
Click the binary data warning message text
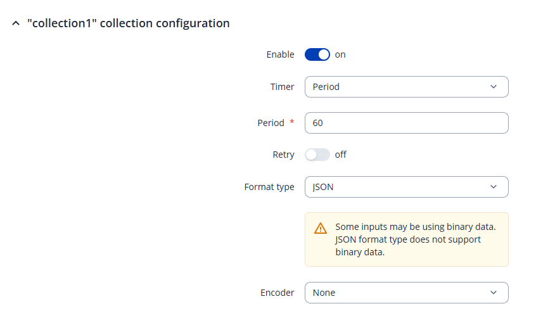click(x=416, y=239)
